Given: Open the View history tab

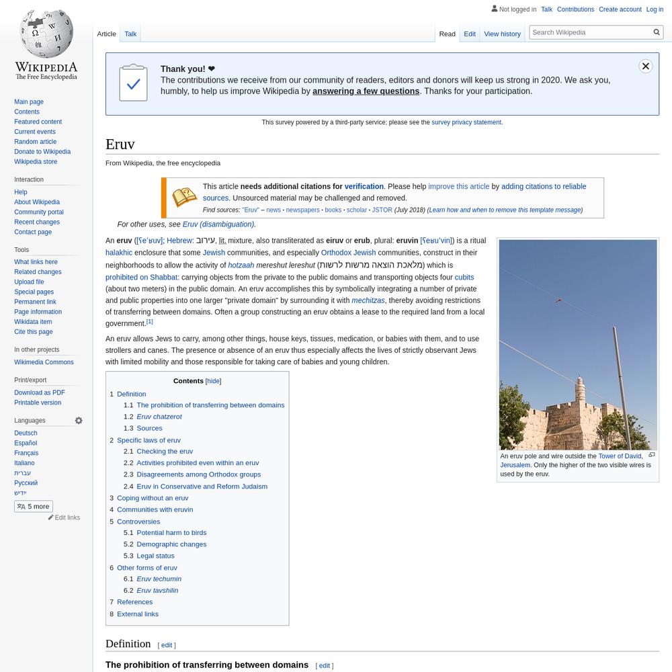Looking at the screenshot, I should (502, 34).
